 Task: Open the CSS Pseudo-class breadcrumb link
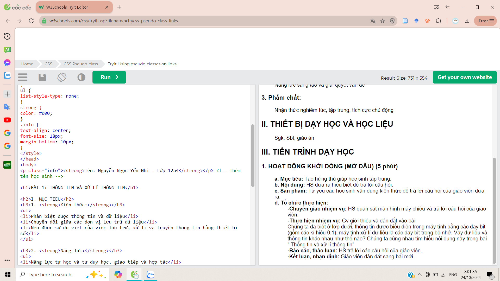coord(81,64)
